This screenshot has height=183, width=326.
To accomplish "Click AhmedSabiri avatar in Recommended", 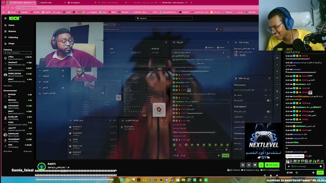I will tap(5, 140).
